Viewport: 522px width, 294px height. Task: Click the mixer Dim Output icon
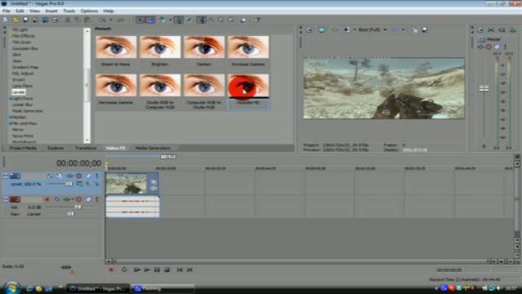[502, 30]
